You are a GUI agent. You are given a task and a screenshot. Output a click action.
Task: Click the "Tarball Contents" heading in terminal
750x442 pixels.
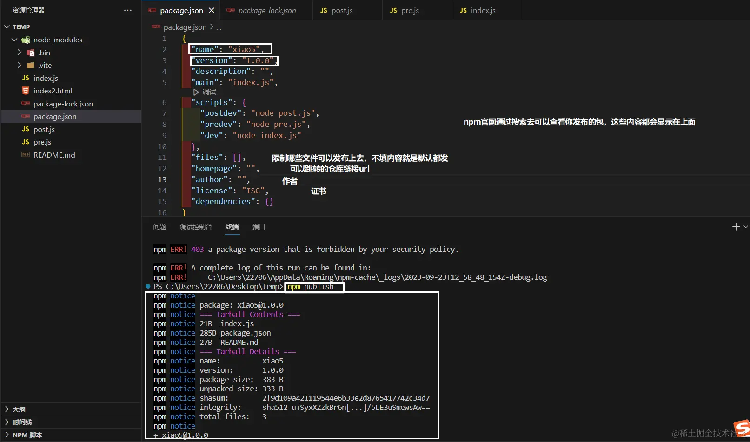[x=250, y=314]
